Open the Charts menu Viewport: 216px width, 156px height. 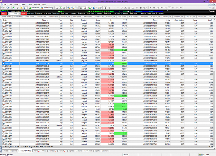tap(23, 4)
